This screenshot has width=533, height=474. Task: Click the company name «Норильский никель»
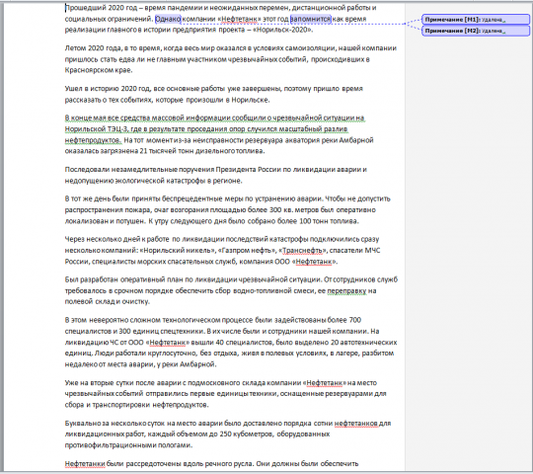(178, 250)
